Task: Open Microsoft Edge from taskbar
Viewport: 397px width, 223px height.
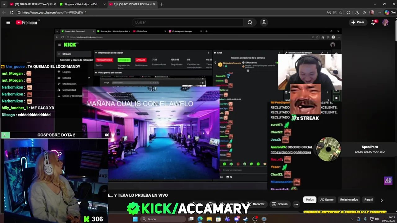Action: pyautogui.click(x=200, y=219)
